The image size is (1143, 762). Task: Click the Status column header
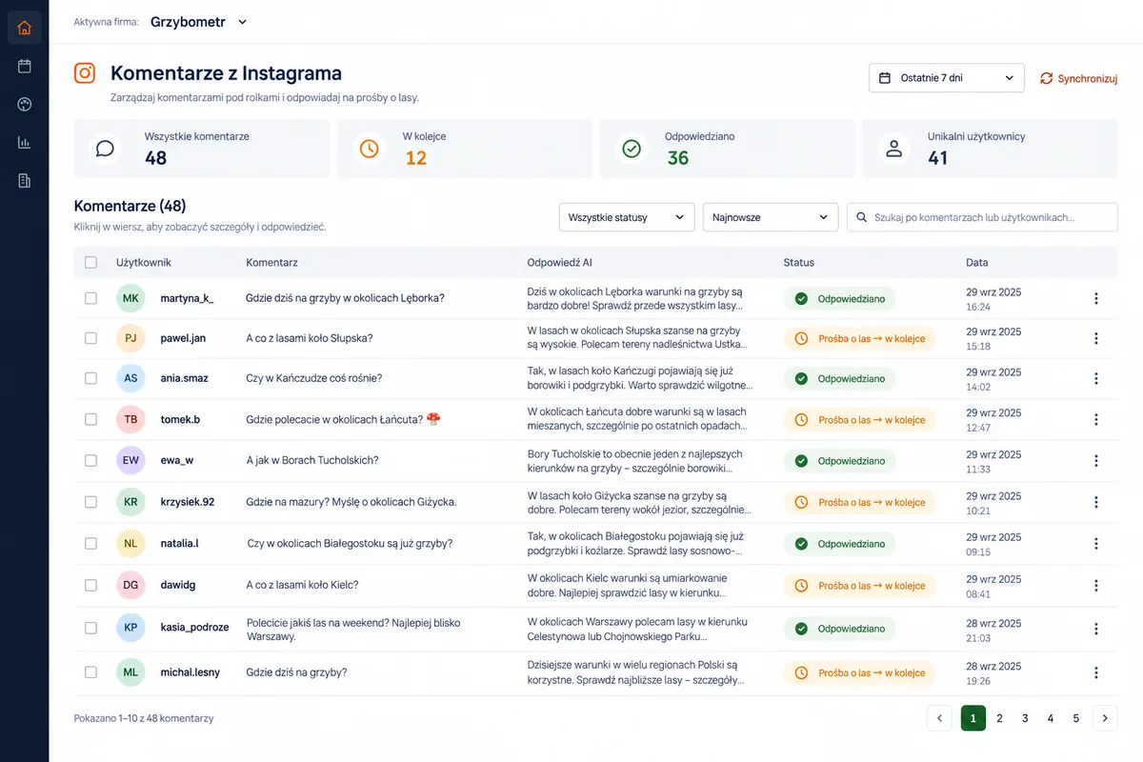799,262
